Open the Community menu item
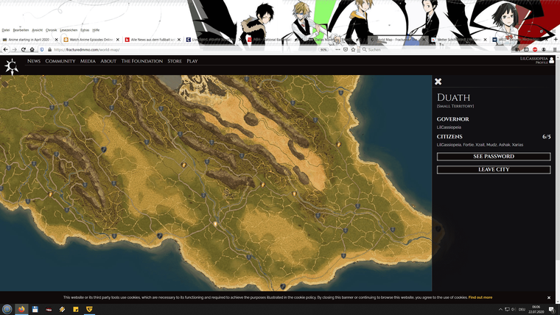The image size is (560, 315). (x=60, y=61)
